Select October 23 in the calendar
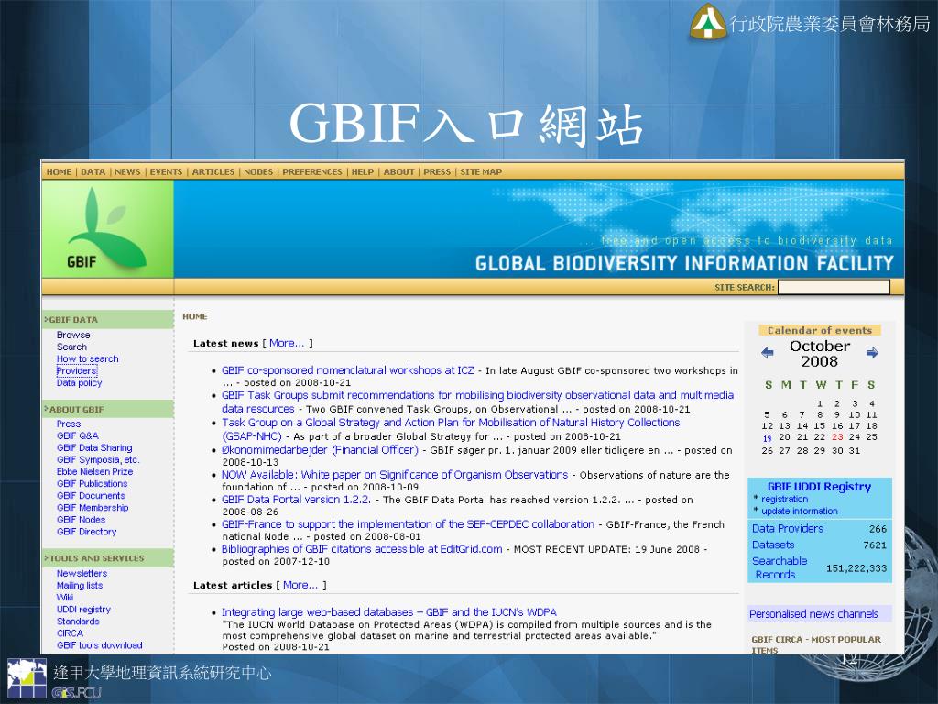This screenshot has height=704, width=938. click(x=837, y=437)
